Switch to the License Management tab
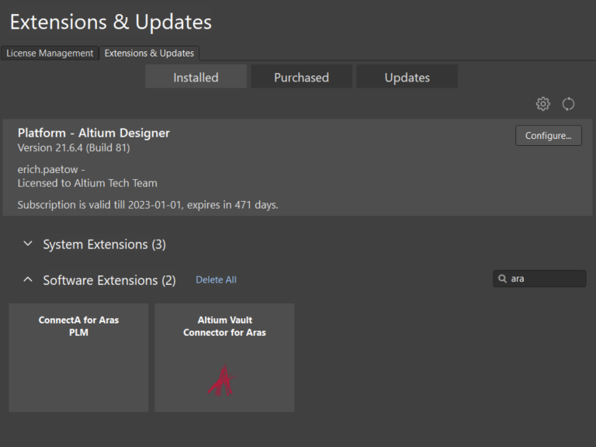Screen dimensions: 596x447 [x=50, y=54]
